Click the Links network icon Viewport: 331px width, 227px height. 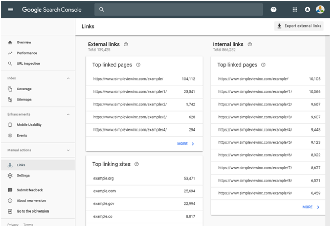pyautogui.click(x=10, y=165)
